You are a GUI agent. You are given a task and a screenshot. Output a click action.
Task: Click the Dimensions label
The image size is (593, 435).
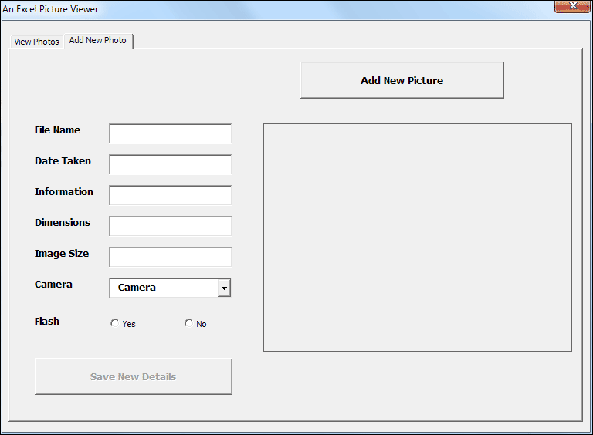coord(63,223)
